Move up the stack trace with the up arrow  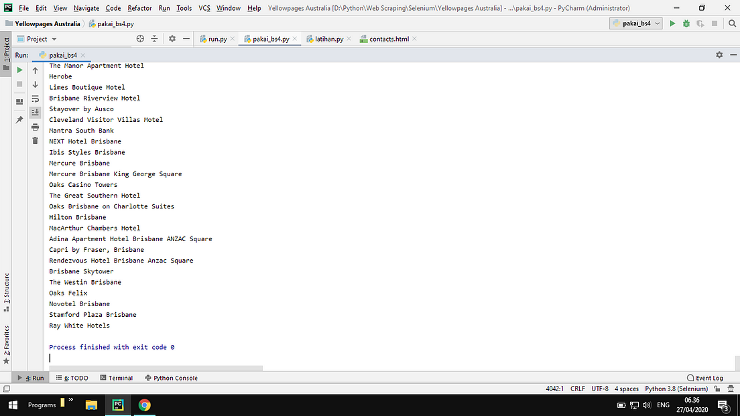pos(36,70)
